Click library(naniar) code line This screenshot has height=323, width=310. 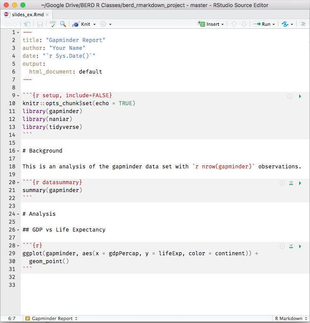[x=47, y=119]
